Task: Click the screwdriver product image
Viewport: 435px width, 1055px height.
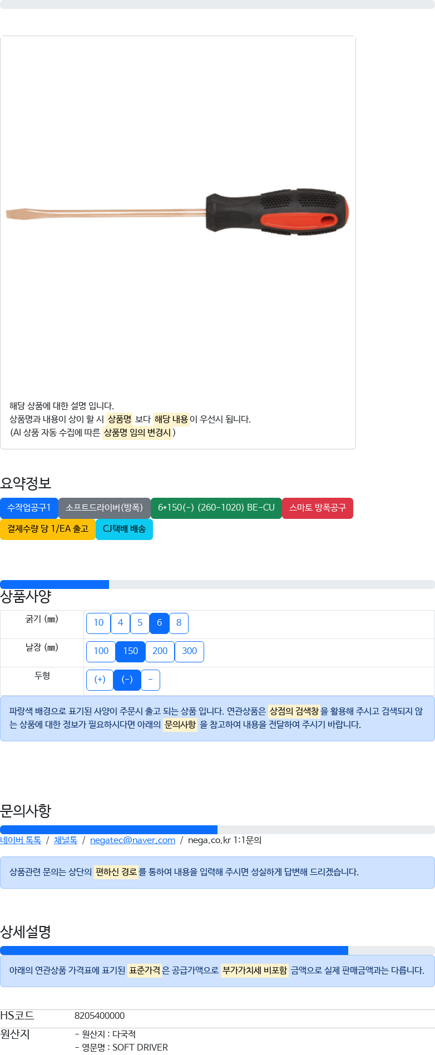Action: (178, 214)
